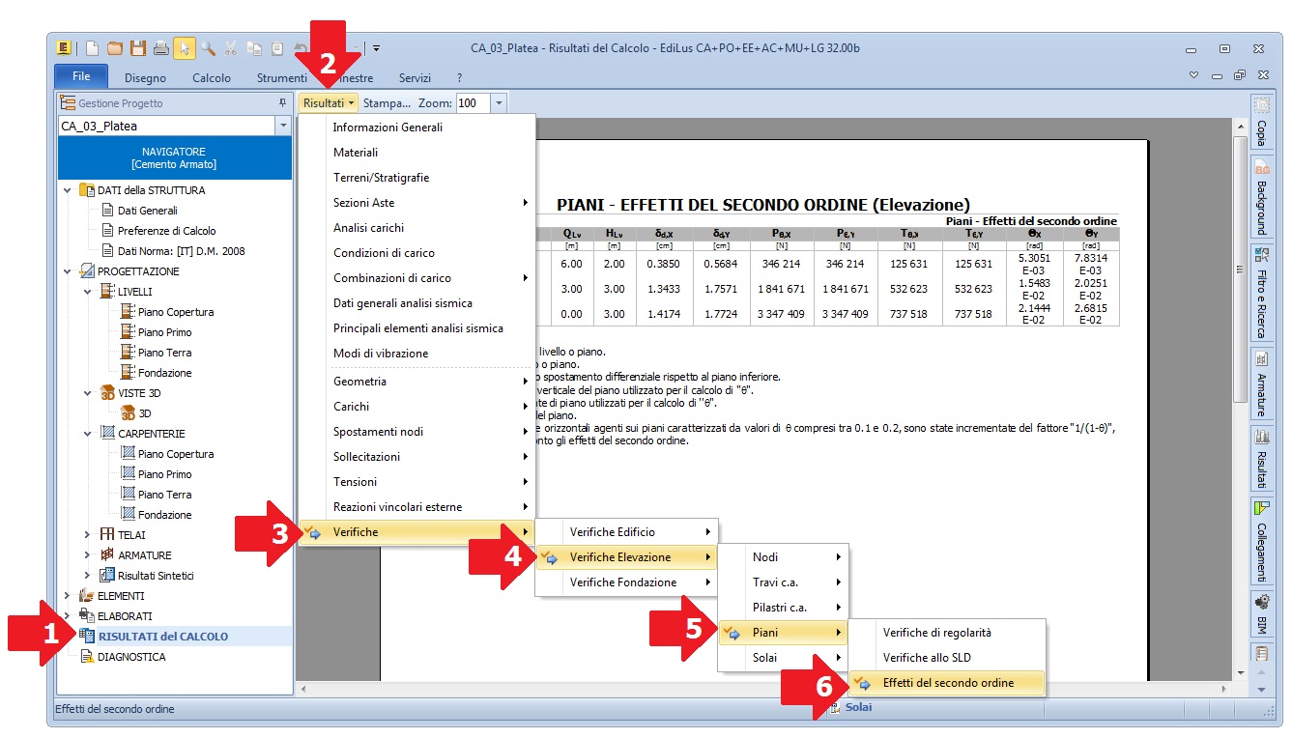The width and height of the screenshot is (1292, 738).
Task: Open the project selector CA_03_Platea dropdown
Action: coord(283,126)
